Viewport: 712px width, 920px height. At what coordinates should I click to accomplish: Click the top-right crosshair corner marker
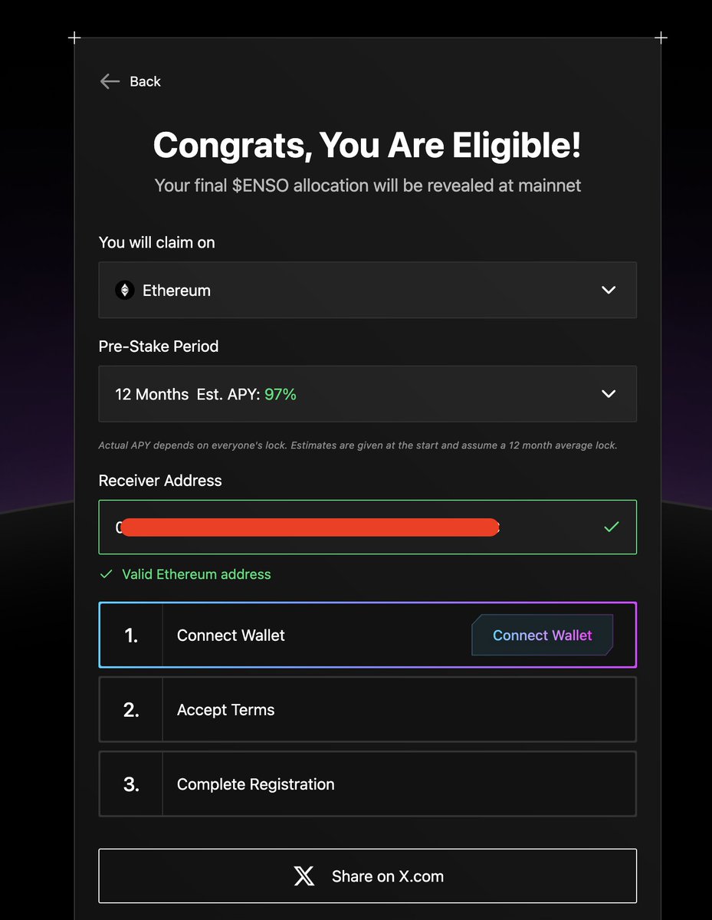point(661,38)
